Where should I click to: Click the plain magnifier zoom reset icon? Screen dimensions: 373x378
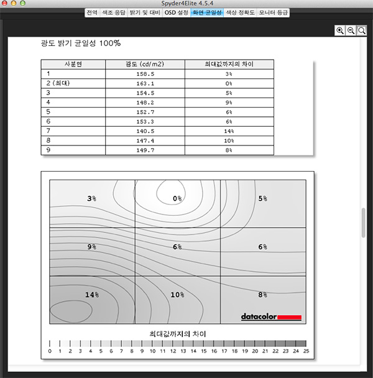tap(362, 30)
